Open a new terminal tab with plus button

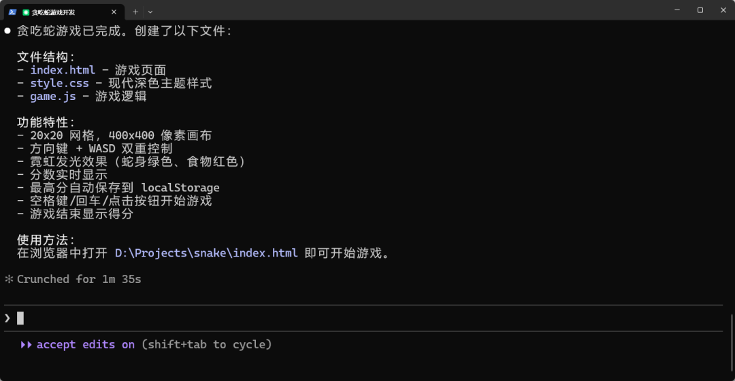135,12
